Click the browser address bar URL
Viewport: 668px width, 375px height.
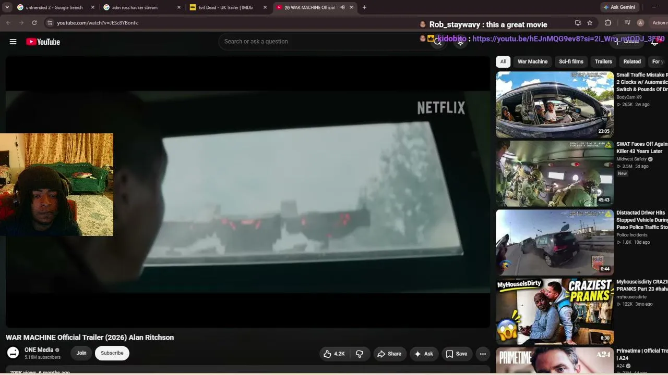[98, 23]
